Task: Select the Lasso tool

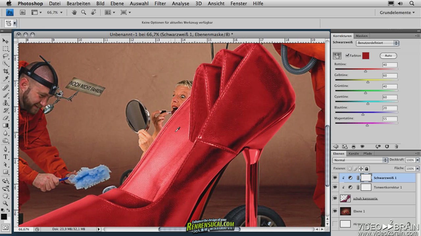Action: pos(6,56)
